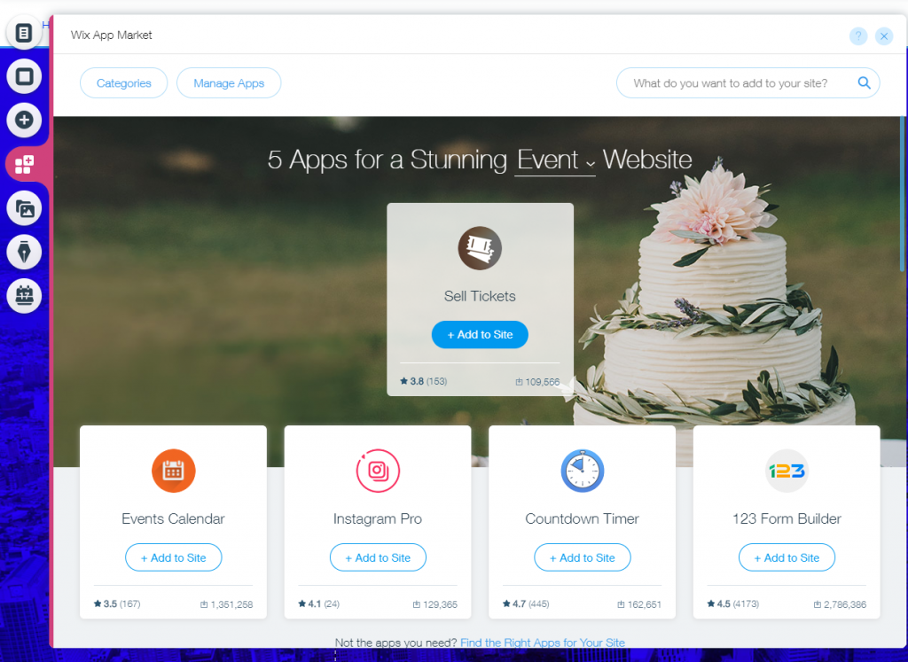Click Events Calendar 3.5 rating
Image resolution: width=908 pixels, height=662 pixels.
(117, 604)
